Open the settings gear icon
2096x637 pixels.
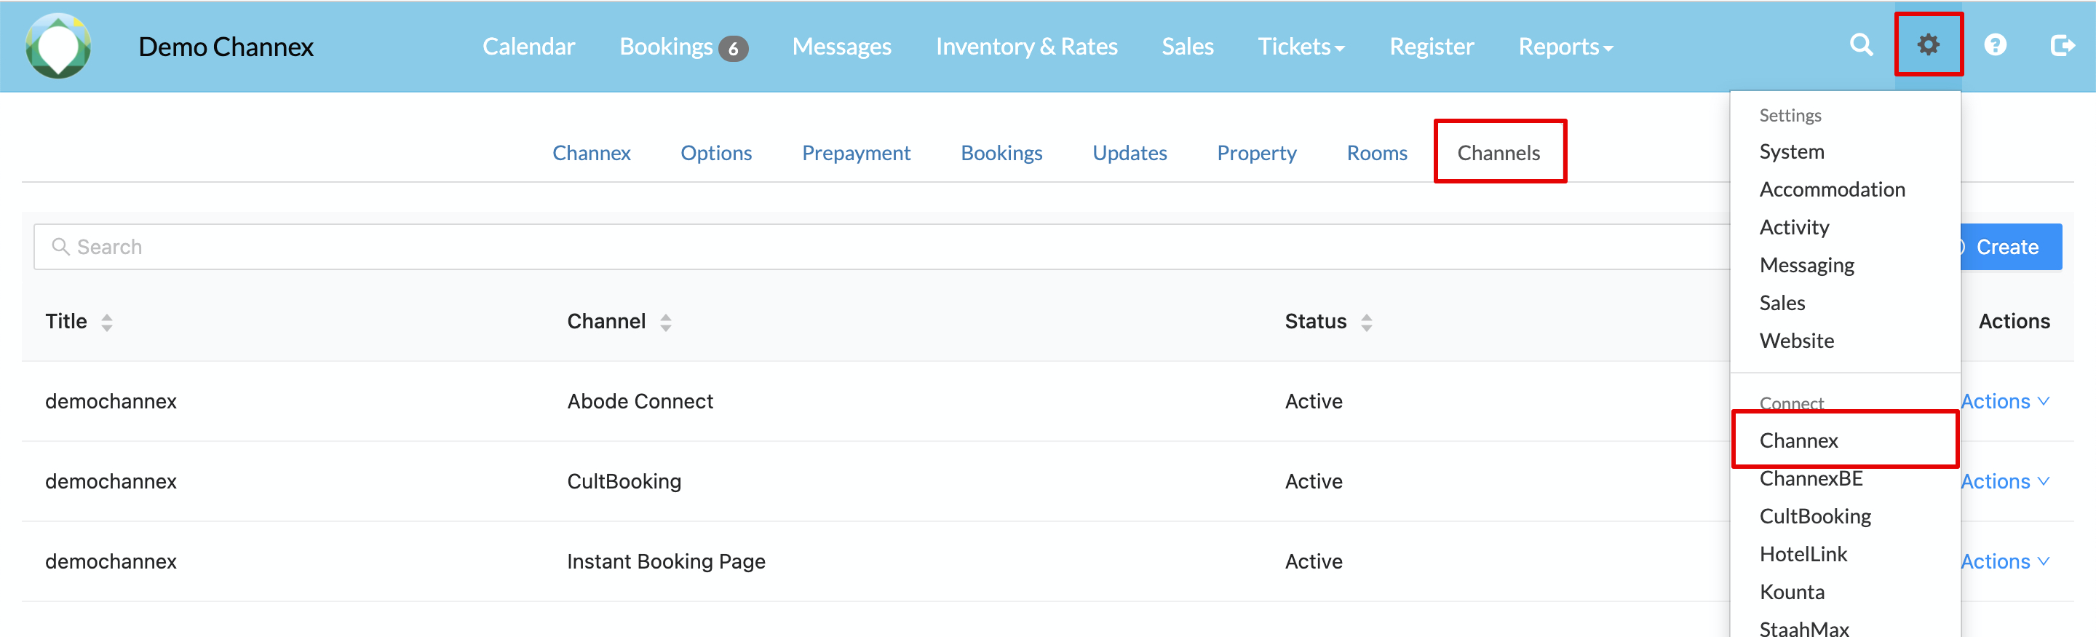1929,44
